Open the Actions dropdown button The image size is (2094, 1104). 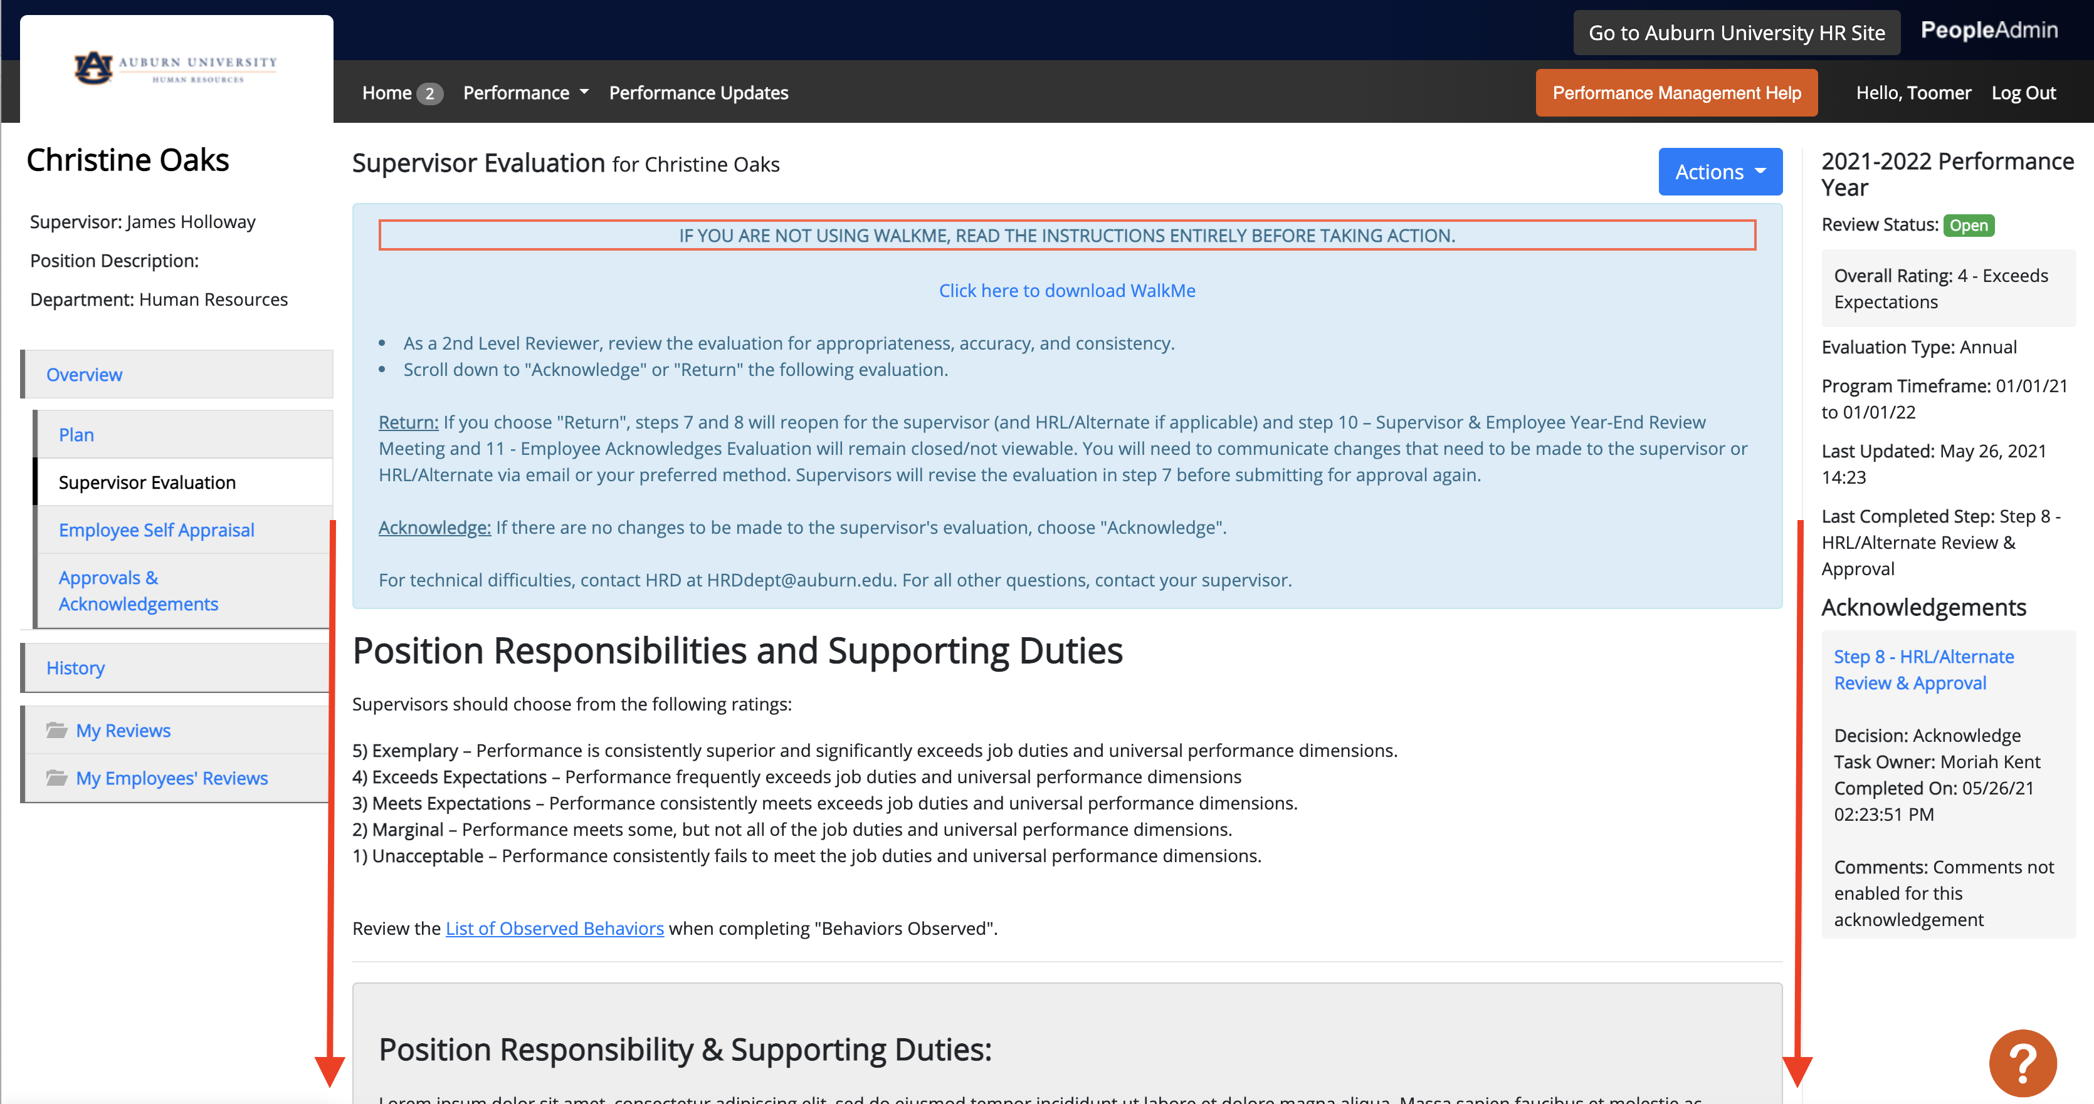click(1720, 172)
